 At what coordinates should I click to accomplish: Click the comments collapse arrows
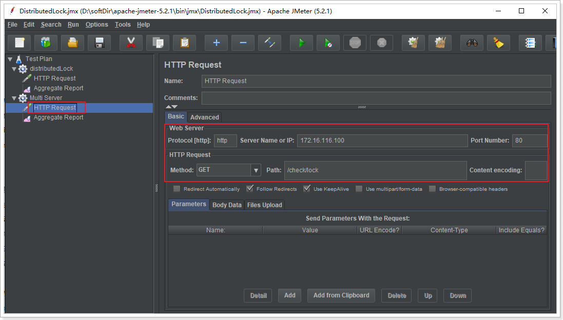click(171, 107)
